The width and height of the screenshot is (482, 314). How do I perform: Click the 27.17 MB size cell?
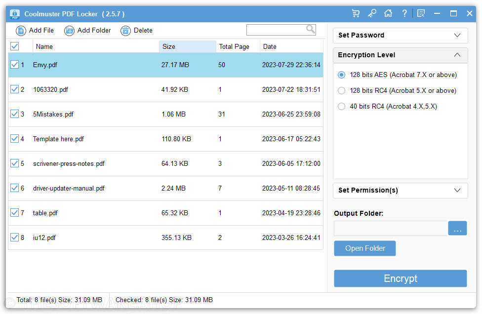(x=175, y=65)
